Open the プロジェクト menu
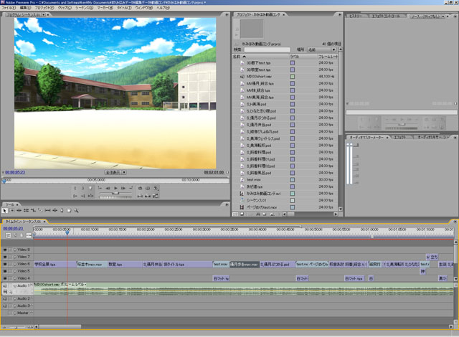This screenshot has width=459, height=337. click(x=44, y=8)
